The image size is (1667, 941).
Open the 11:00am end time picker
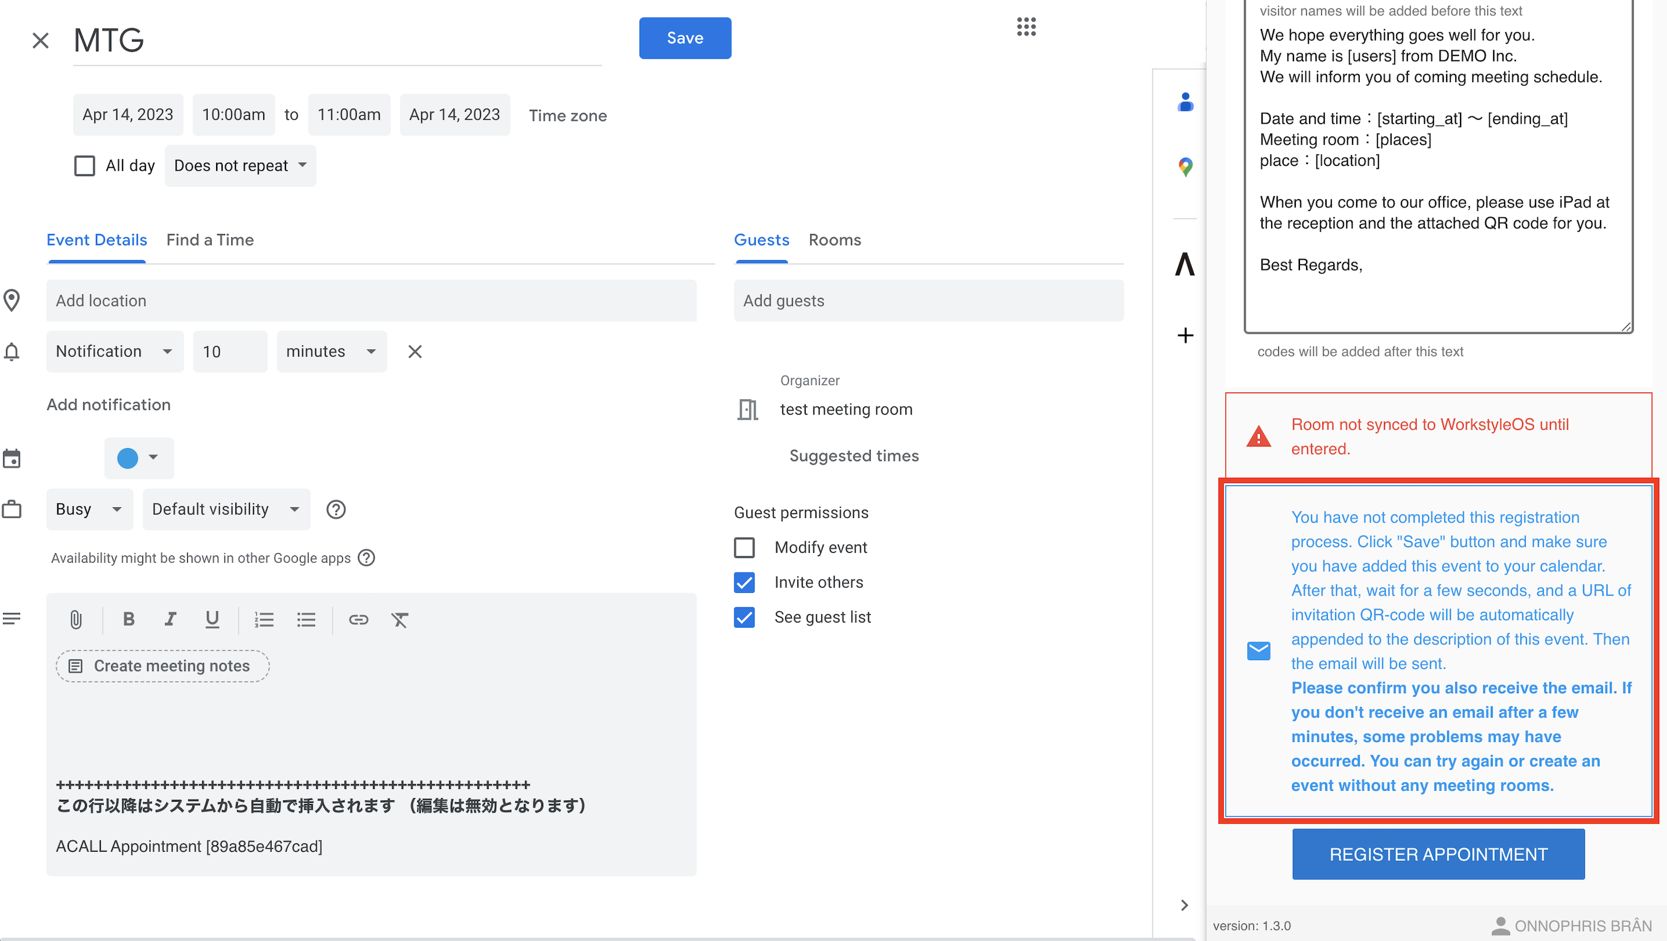349,115
